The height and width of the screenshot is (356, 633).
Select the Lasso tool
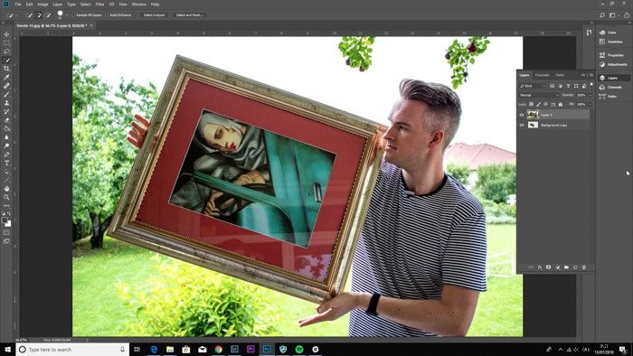click(6, 52)
